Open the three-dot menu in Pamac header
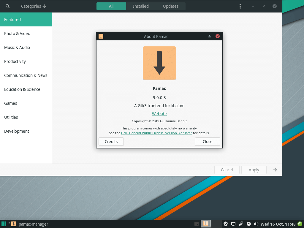The height and width of the screenshot is (228, 304). pyautogui.click(x=240, y=6)
